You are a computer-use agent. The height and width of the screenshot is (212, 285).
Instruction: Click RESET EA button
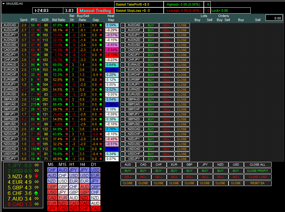(258, 183)
